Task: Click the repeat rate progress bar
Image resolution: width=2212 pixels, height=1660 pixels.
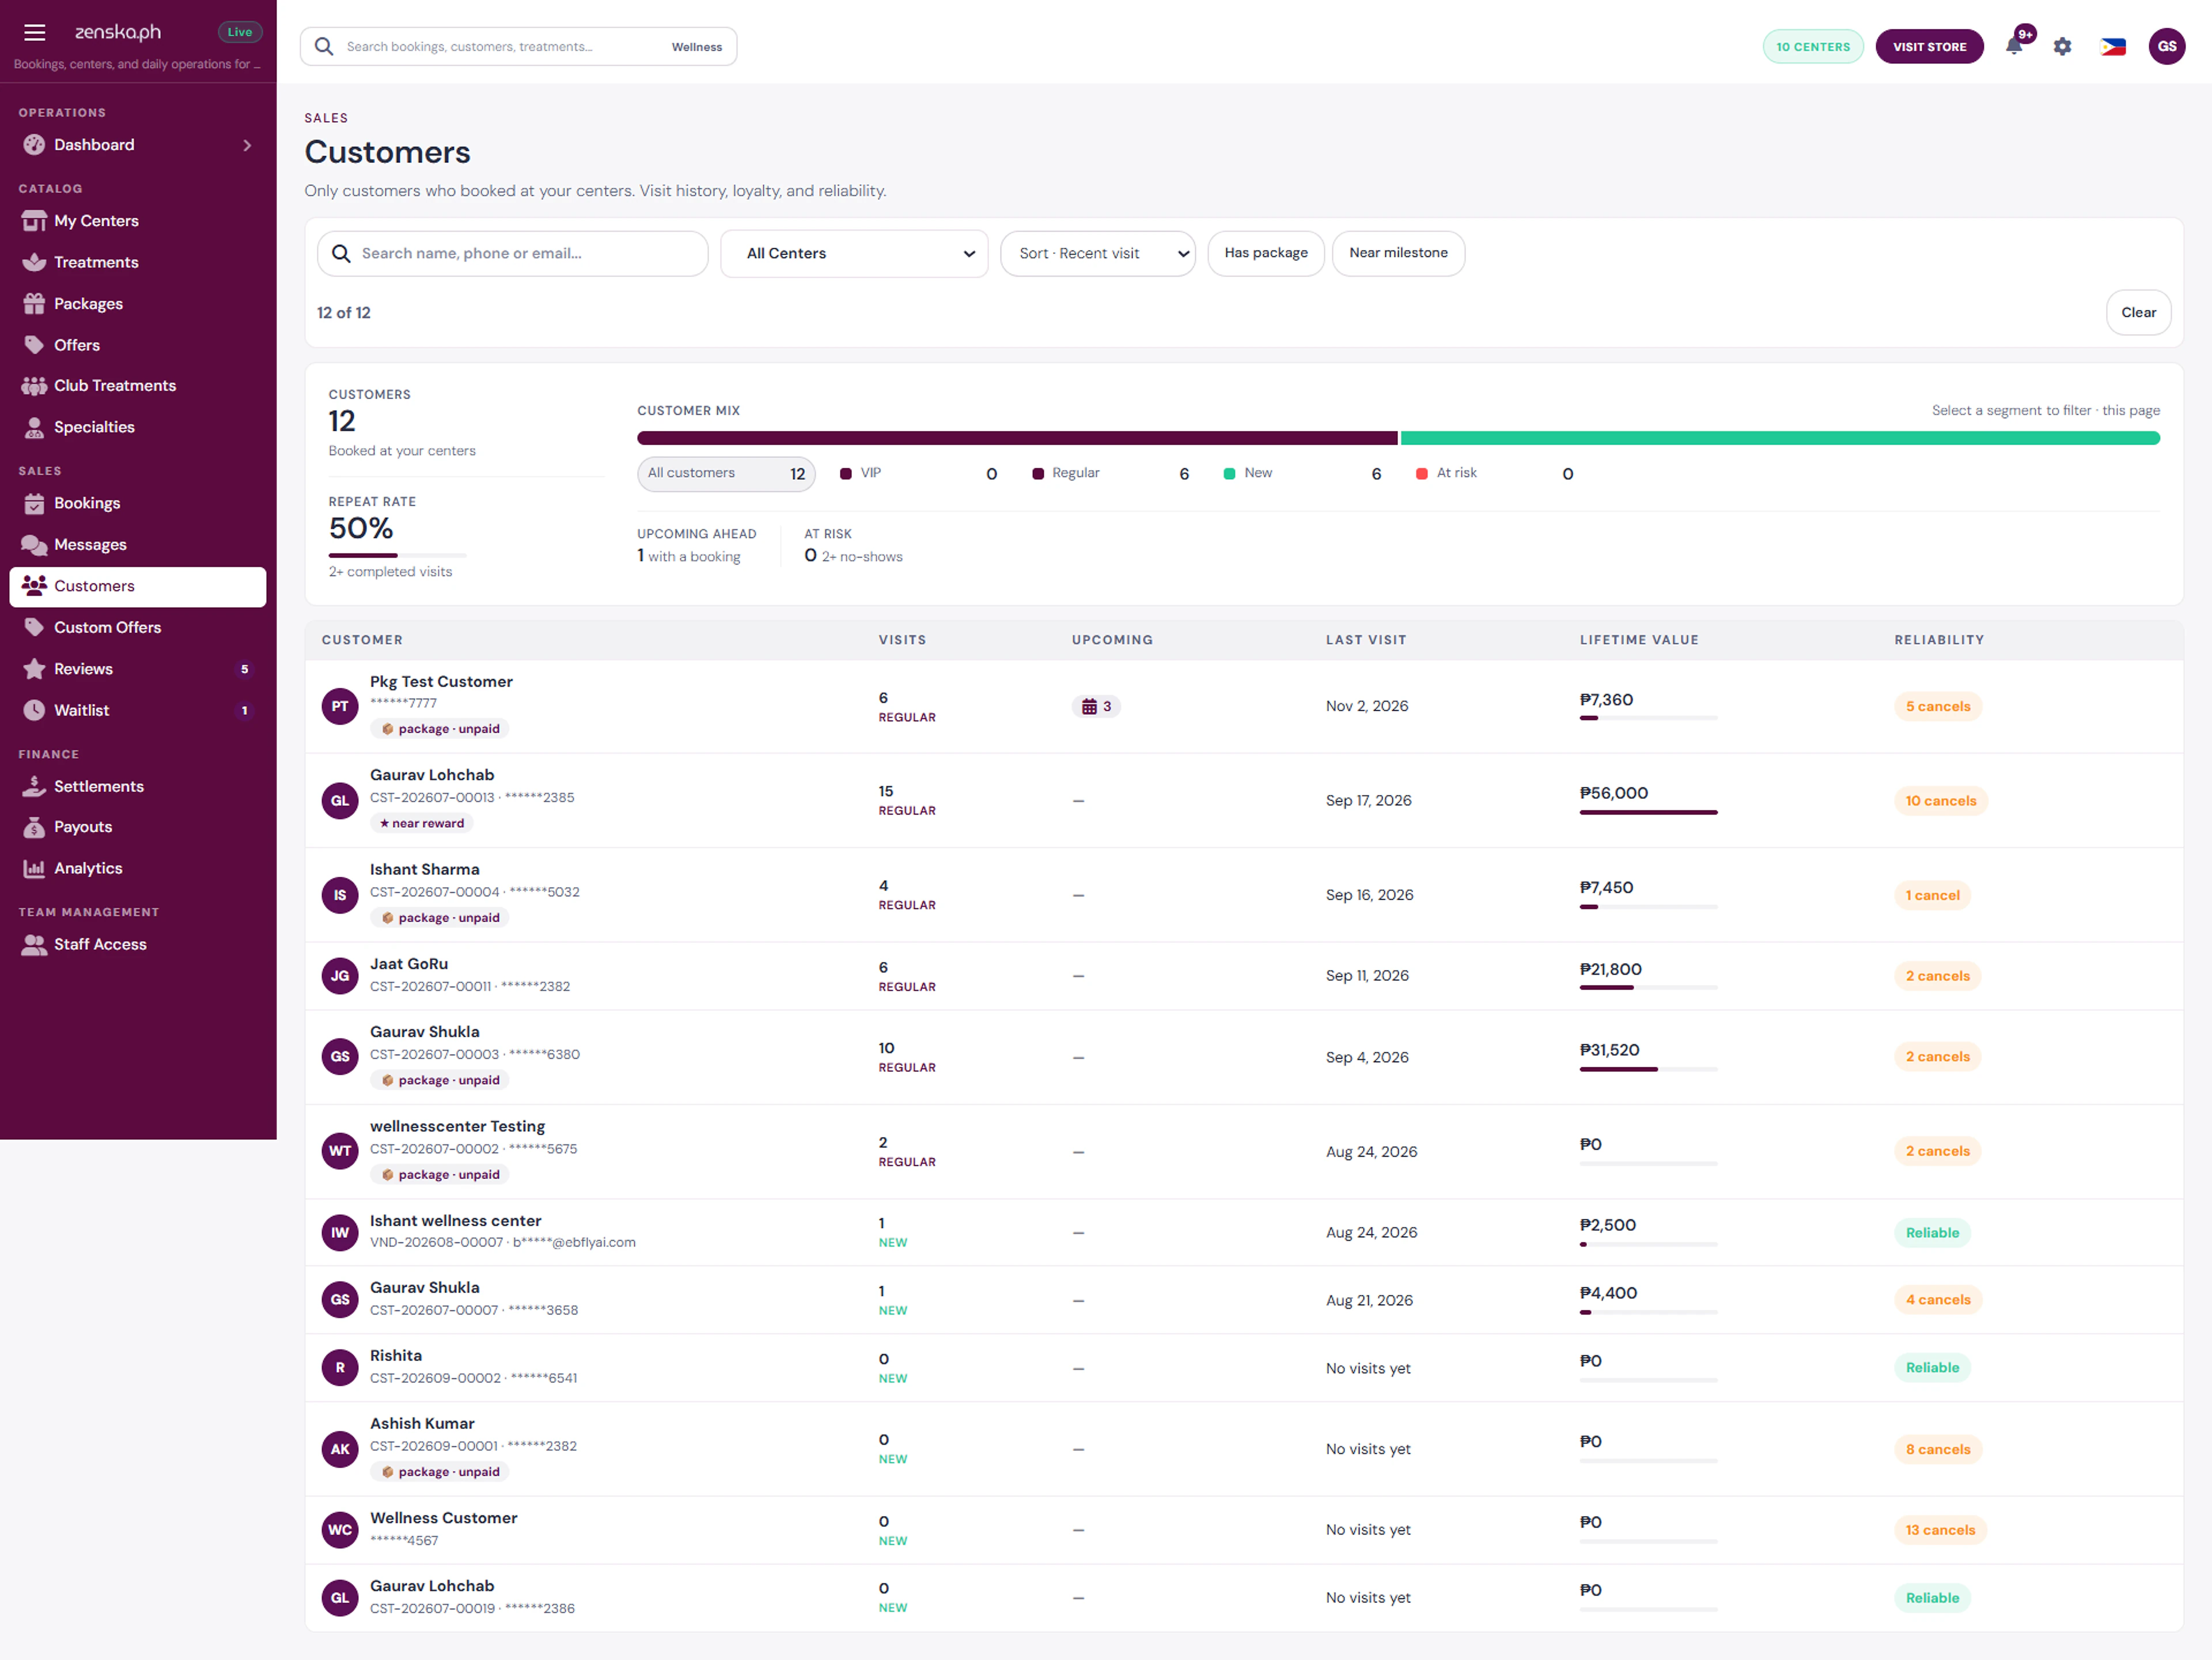Action: (x=397, y=555)
